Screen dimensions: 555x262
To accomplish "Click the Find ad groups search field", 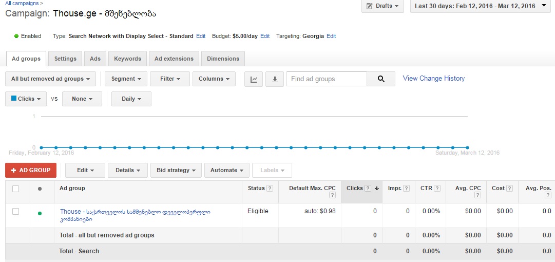I will point(327,79).
